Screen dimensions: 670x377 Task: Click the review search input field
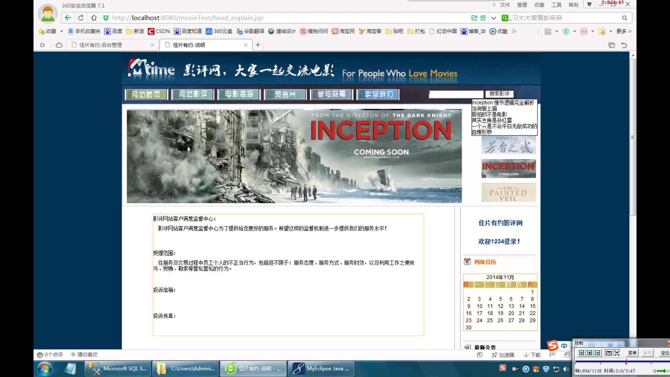pyautogui.click(x=456, y=94)
